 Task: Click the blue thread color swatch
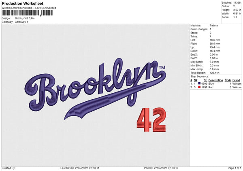pyautogui.click(x=199, y=83)
